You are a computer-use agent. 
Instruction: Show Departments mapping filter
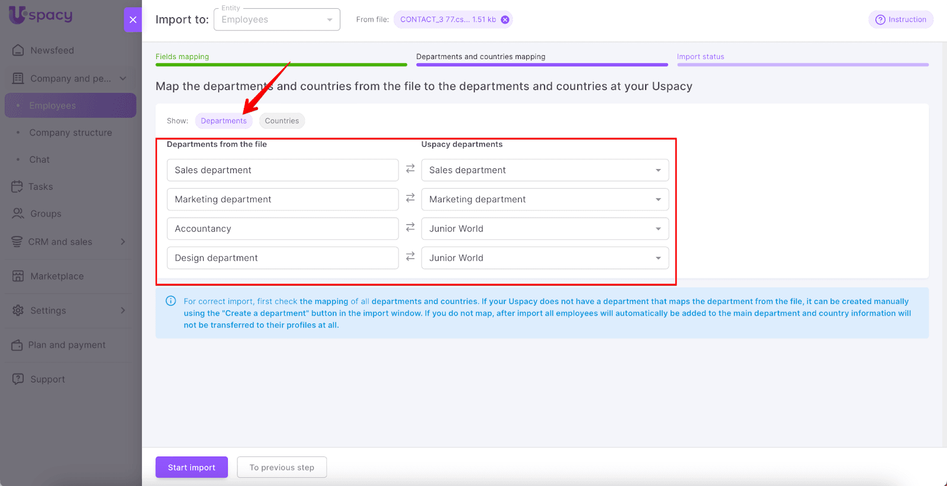(x=224, y=121)
